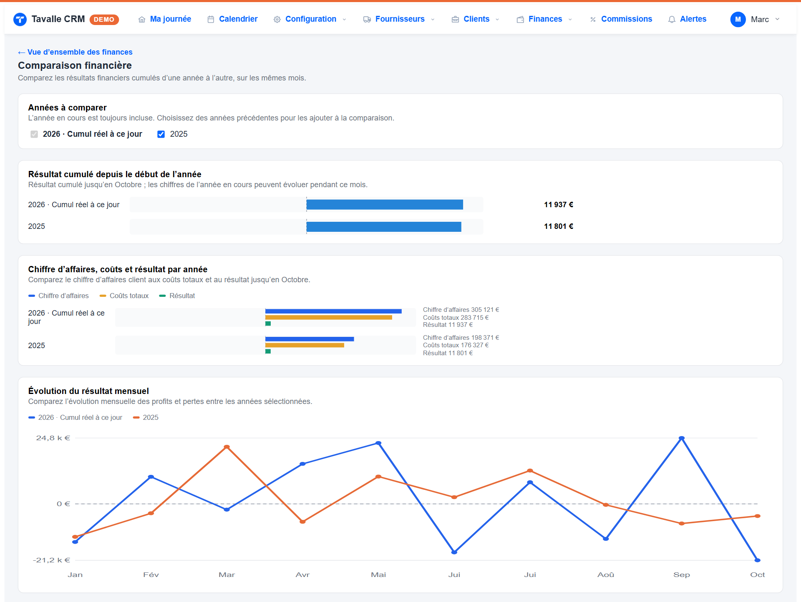
Task: Click the truck icon beside Fournisseurs
Action: point(367,20)
